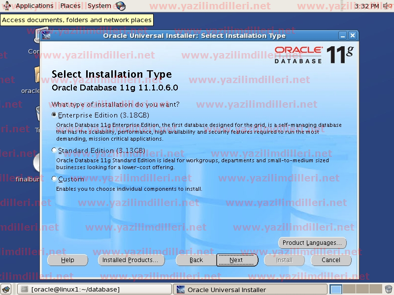Click the volume speaker icon
Screen dimensions: 394x295
click(387, 6)
